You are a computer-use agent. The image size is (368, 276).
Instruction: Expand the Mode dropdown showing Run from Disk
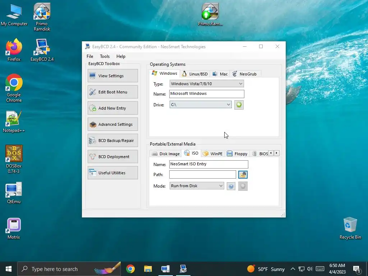coord(197,186)
